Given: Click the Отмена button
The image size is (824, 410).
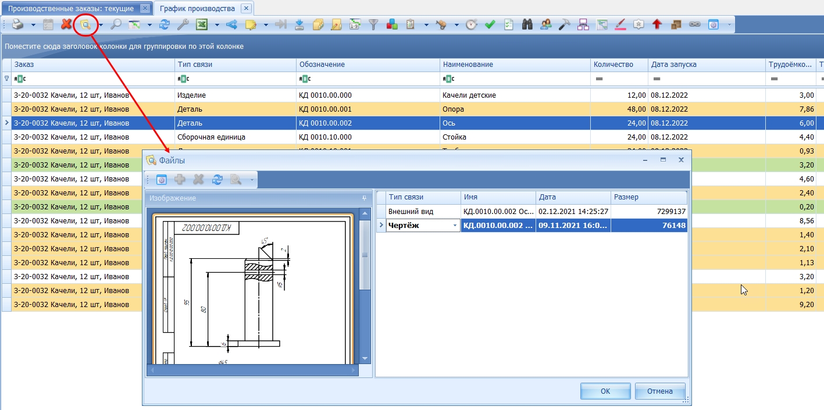Looking at the screenshot, I should point(660,391).
